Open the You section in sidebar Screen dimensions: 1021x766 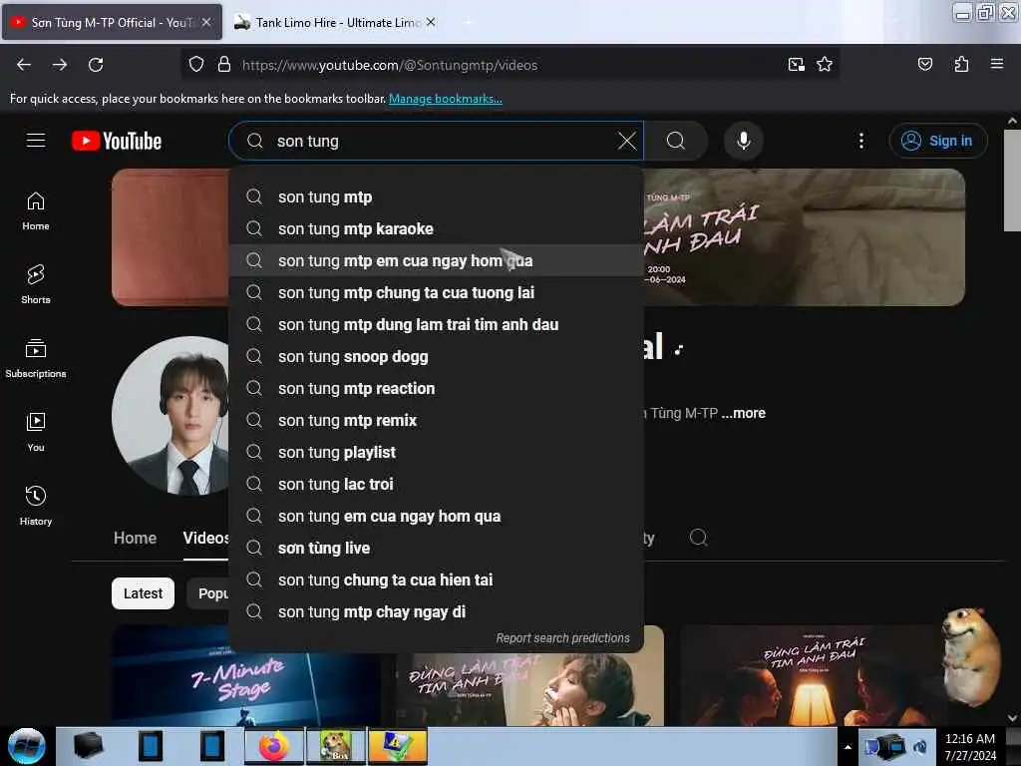(36, 432)
